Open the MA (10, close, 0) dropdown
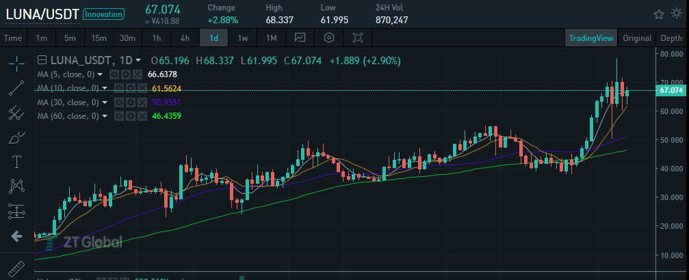Image resolution: width=689 pixels, height=280 pixels. (105, 88)
